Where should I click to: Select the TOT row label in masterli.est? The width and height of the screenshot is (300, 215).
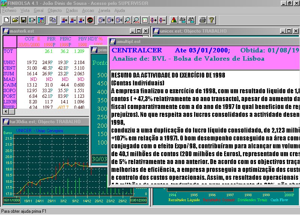(8, 51)
